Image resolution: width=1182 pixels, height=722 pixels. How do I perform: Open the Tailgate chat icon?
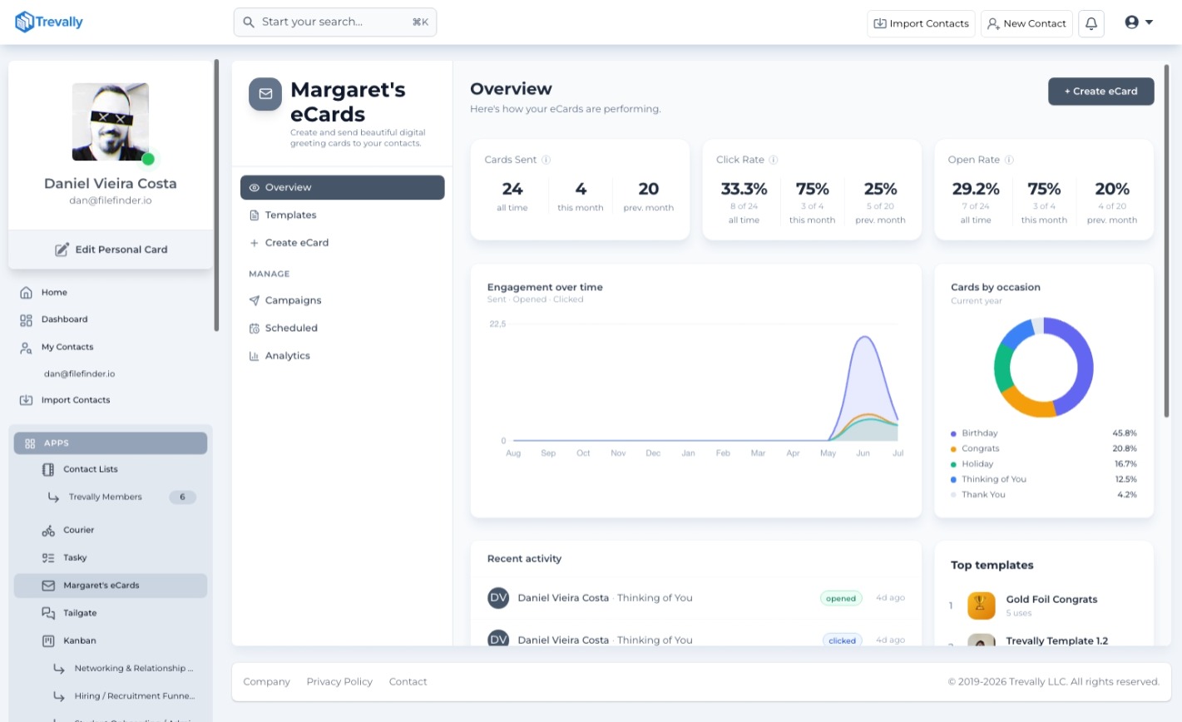(x=48, y=613)
